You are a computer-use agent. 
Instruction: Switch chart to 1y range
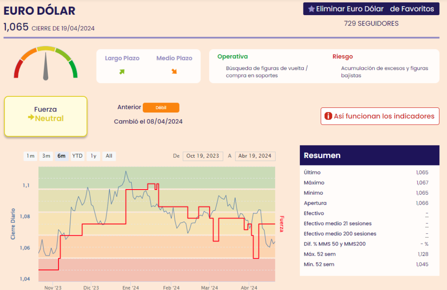93,156
